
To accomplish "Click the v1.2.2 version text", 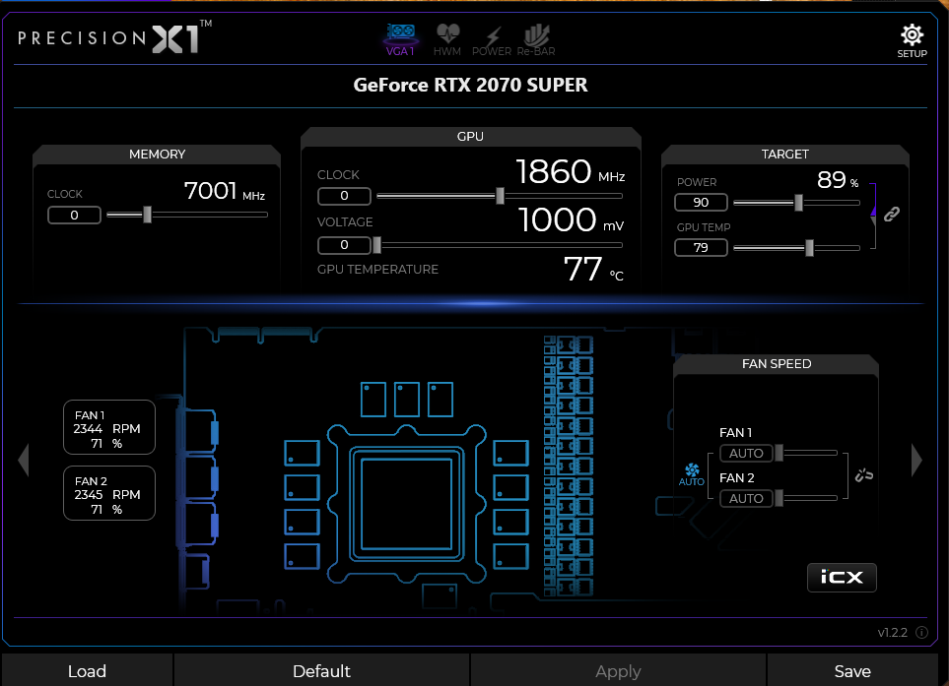I will (892, 633).
